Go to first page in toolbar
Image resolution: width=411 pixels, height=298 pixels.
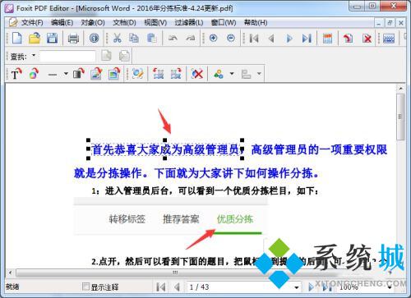(x=254, y=39)
